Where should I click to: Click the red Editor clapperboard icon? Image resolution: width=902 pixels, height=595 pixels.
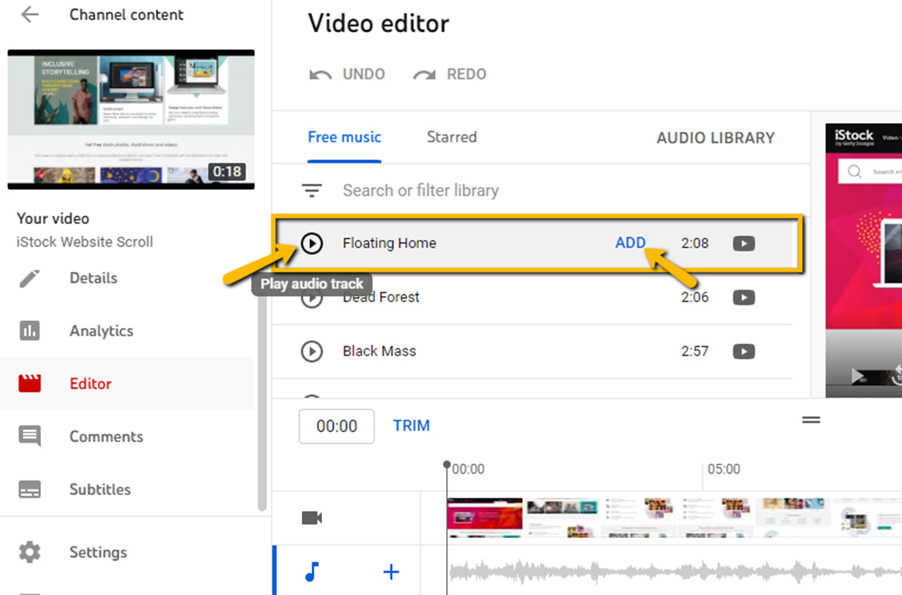coord(29,383)
